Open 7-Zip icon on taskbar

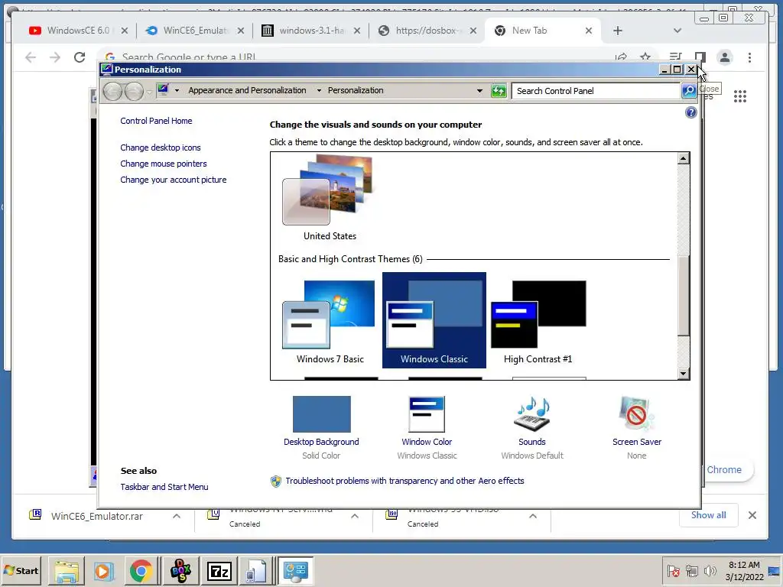tap(219, 571)
